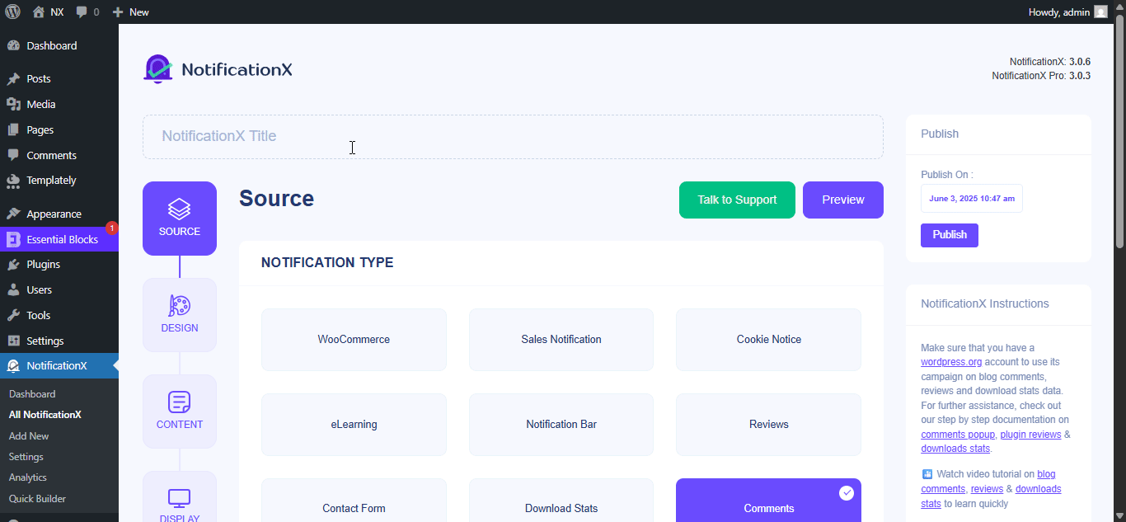Click the Dashboard gauge icon in sidebar

pyautogui.click(x=13, y=46)
